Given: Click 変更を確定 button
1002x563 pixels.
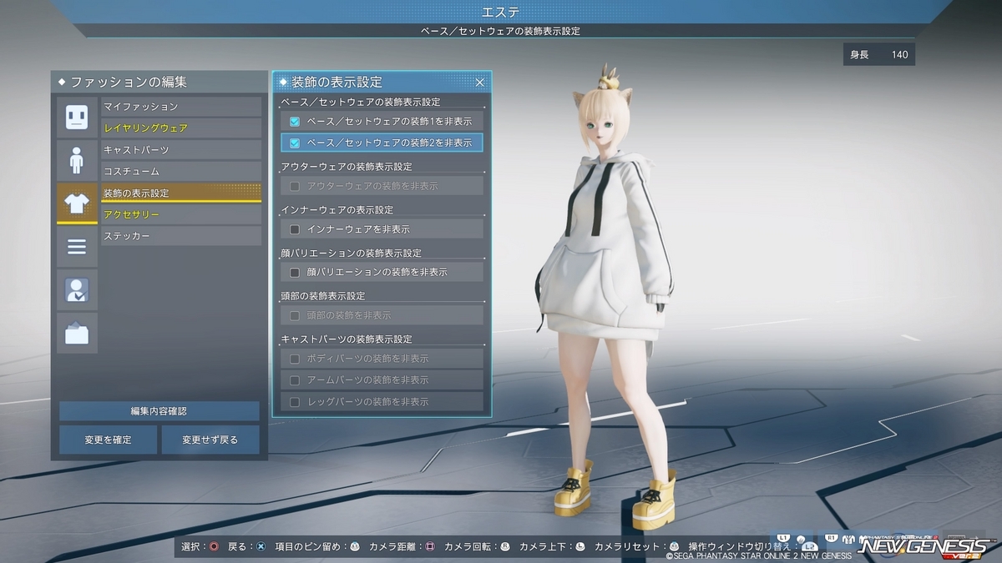Looking at the screenshot, I should [108, 440].
